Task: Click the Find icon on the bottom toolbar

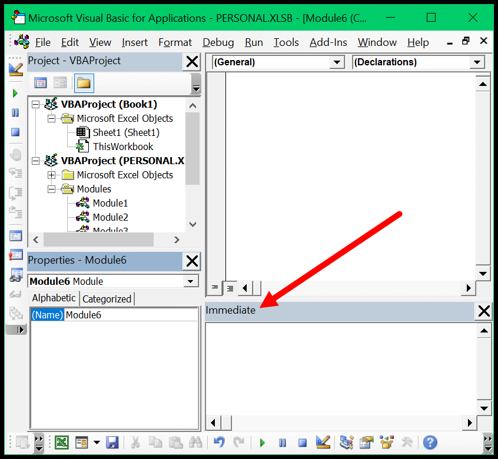Action: [x=195, y=443]
